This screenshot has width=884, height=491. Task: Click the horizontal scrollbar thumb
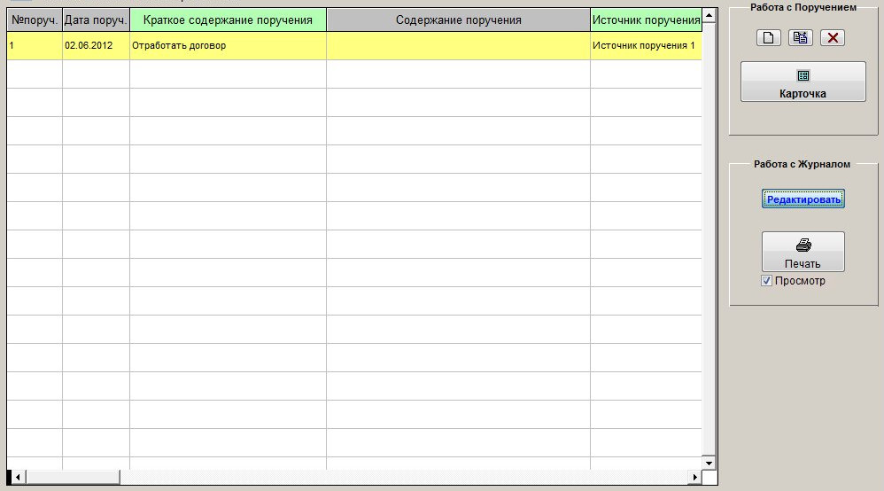(x=73, y=478)
